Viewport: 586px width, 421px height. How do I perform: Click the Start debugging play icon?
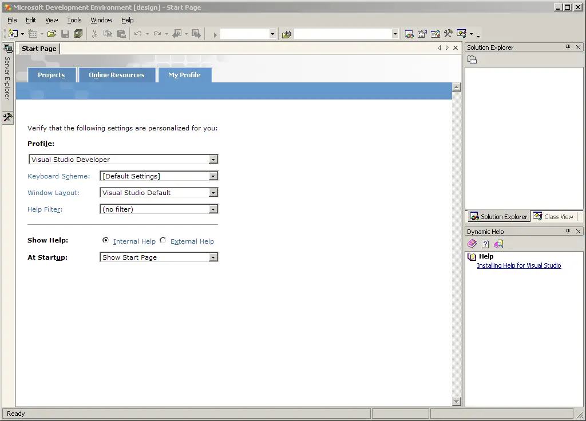click(x=215, y=35)
